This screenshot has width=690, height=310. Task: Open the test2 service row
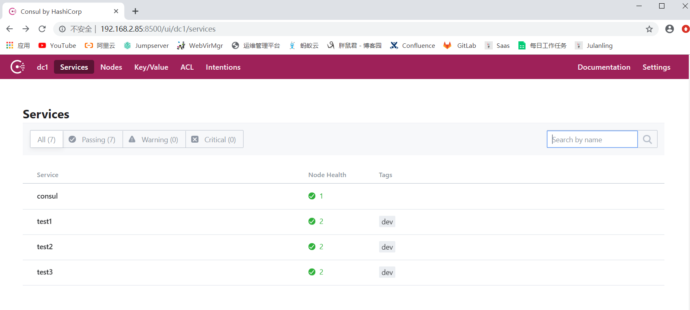(x=45, y=247)
